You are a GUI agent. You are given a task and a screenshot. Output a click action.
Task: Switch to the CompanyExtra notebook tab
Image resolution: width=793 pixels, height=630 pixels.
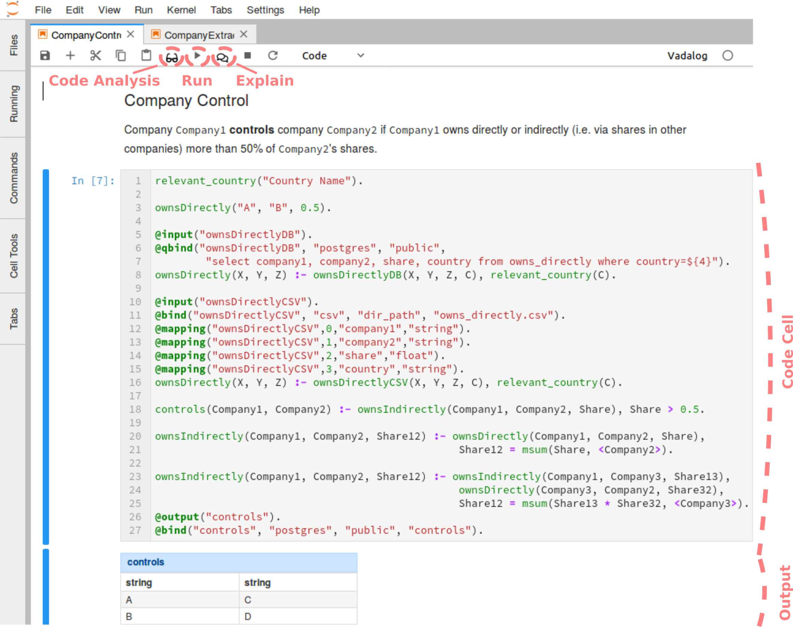(199, 35)
